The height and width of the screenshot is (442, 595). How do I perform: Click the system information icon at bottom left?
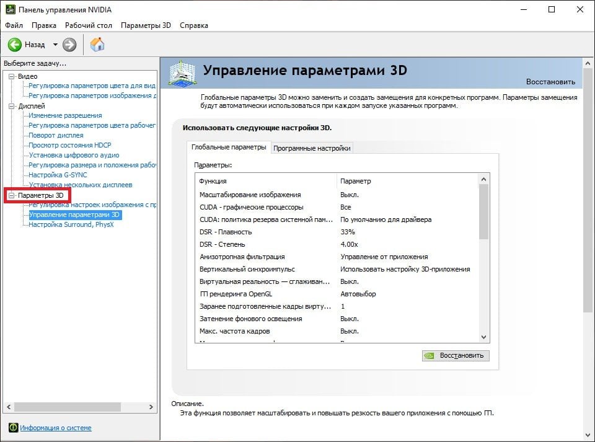(x=13, y=428)
